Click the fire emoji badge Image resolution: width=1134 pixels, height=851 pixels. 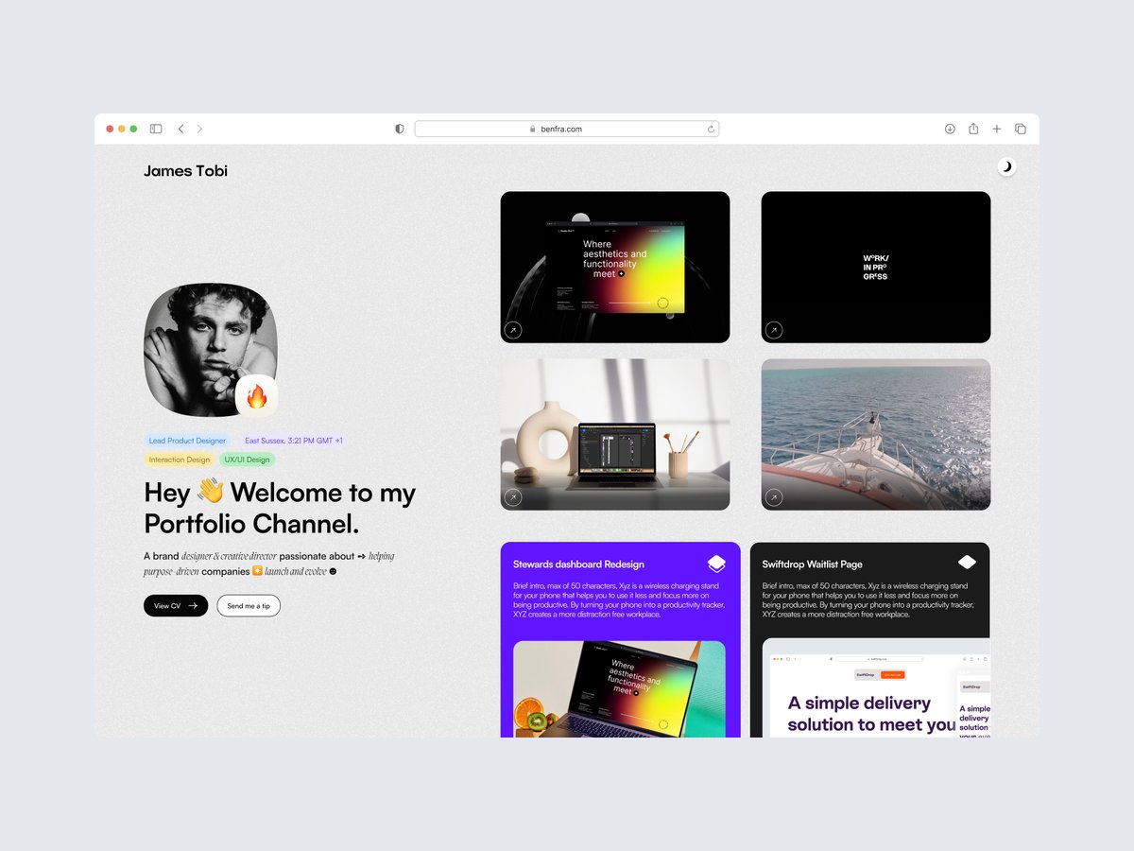click(256, 396)
